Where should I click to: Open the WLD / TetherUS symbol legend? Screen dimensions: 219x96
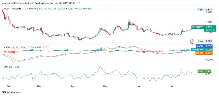pyautogui.click(x=20, y=9)
